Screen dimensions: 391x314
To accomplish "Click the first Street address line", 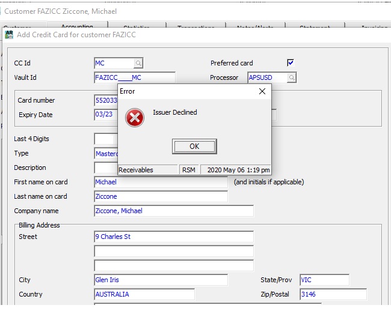I will tap(174, 237).
